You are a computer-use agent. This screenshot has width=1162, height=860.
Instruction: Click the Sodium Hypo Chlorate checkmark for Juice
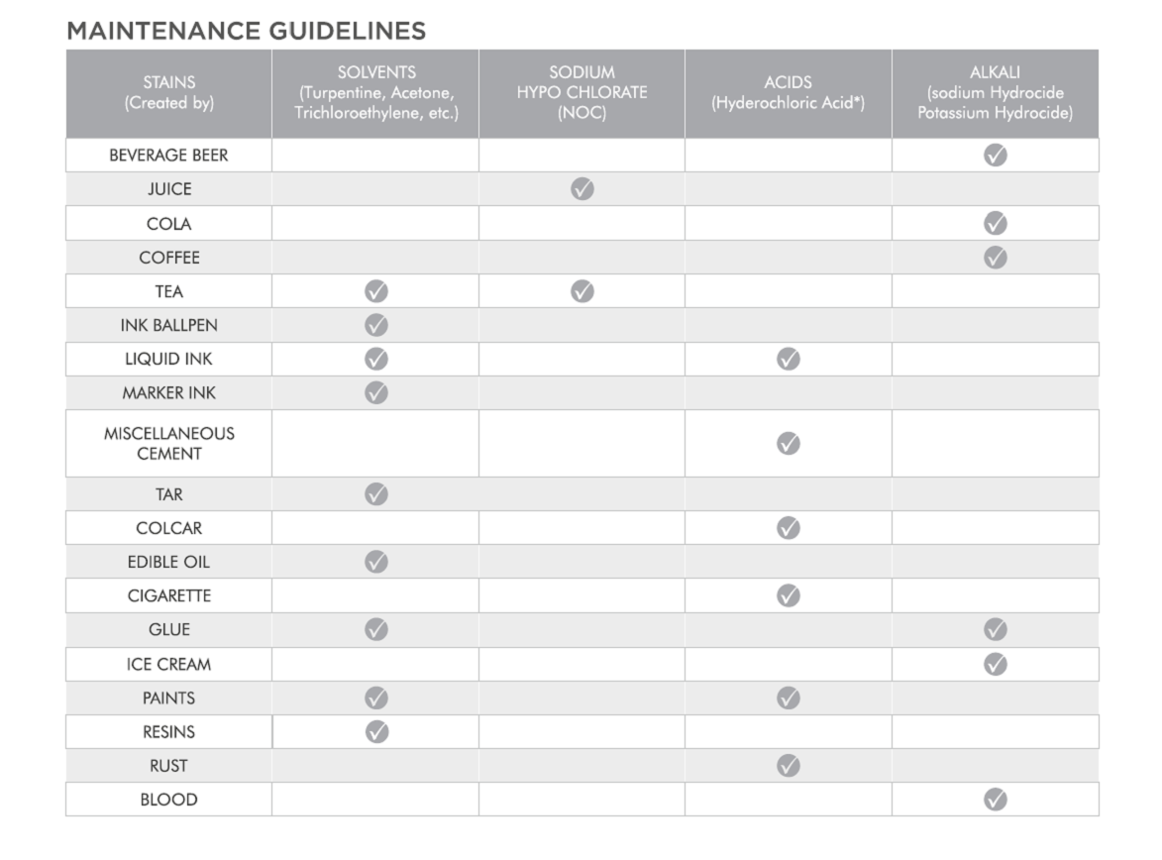pyautogui.click(x=582, y=188)
